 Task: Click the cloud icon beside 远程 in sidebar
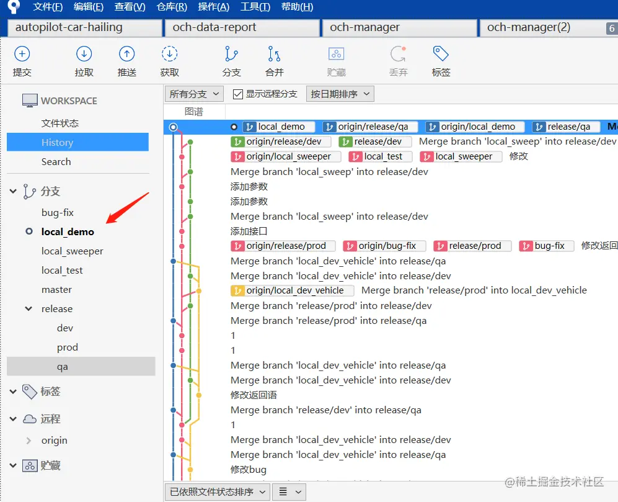[30, 419]
